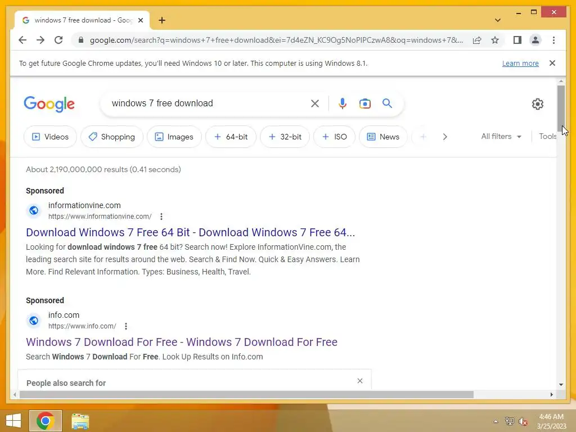Switch to News results
The height and width of the screenshot is (432, 576).
(383, 137)
